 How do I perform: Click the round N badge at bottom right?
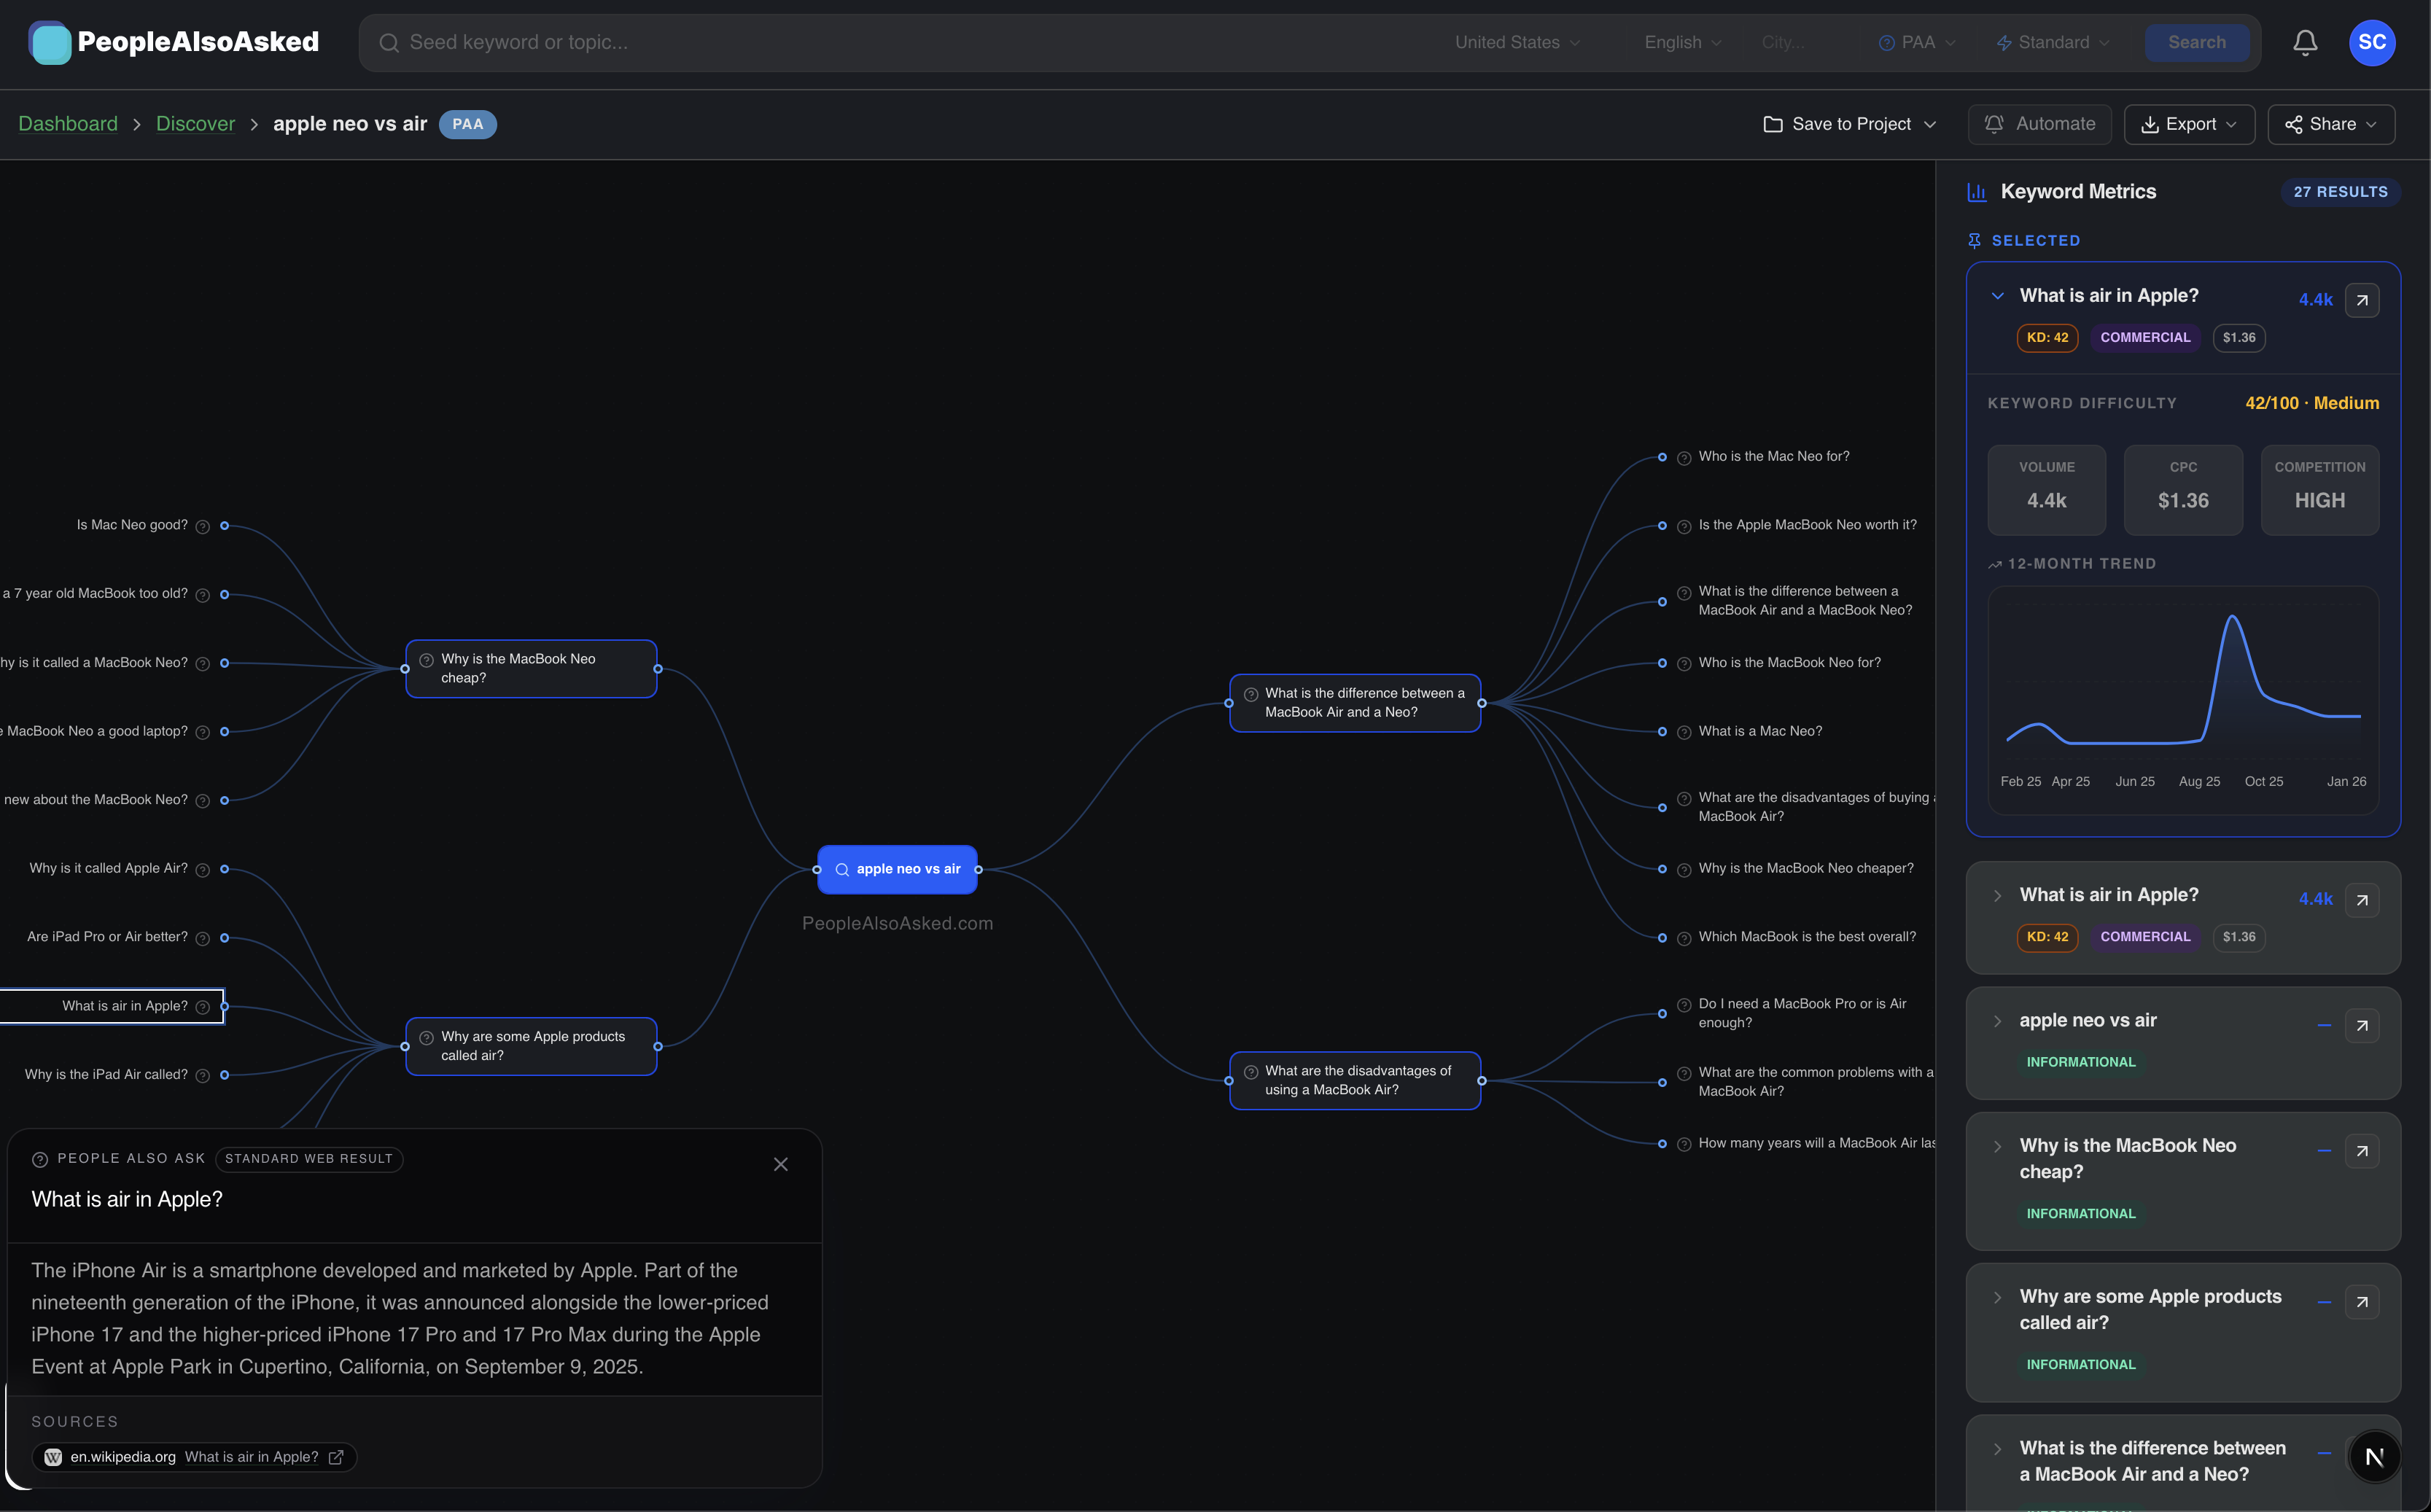click(2374, 1457)
